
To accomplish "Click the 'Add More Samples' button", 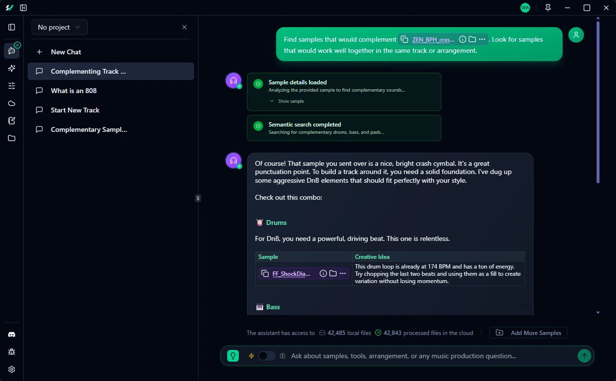I will (x=528, y=333).
